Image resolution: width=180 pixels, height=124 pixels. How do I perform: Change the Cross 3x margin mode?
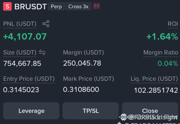point(78,6)
